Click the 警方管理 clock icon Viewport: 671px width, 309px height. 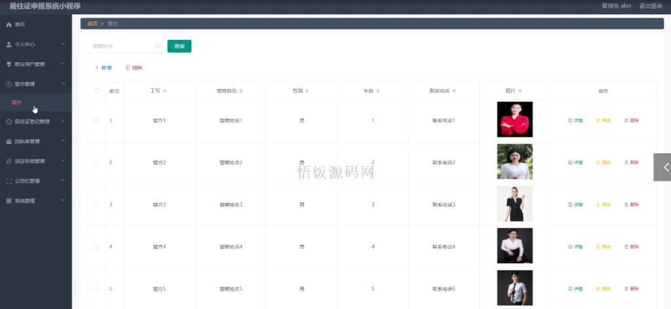pyautogui.click(x=9, y=84)
